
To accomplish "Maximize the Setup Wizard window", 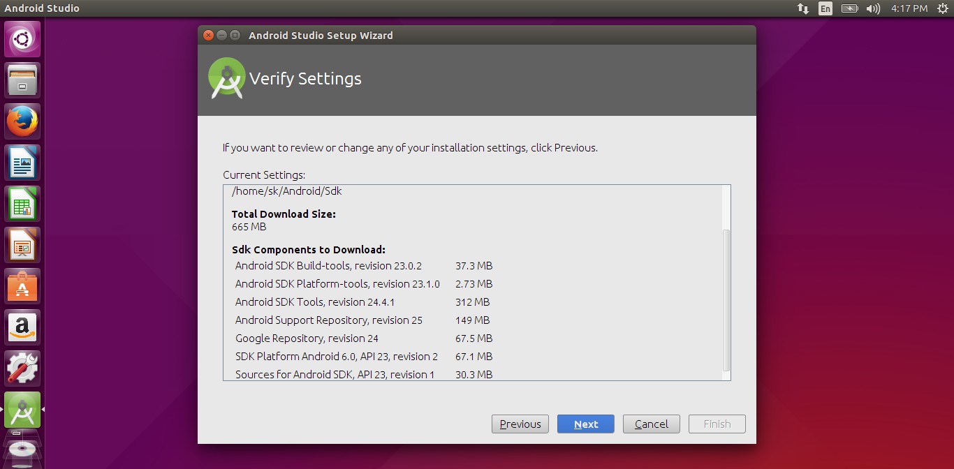I will pyautogui.click(x=235, y=35).
